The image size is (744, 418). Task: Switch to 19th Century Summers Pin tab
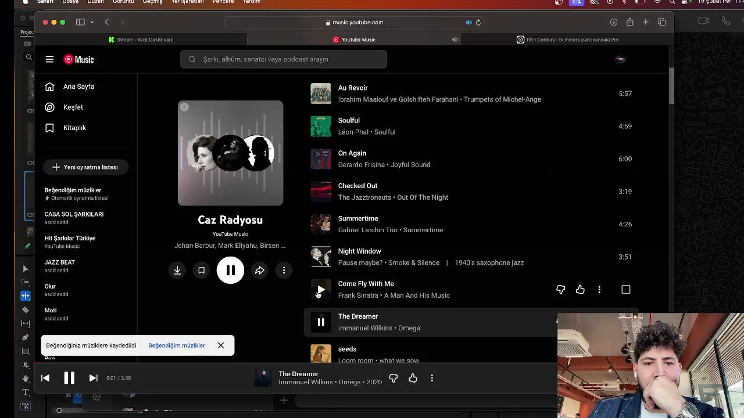pos(567,39)
